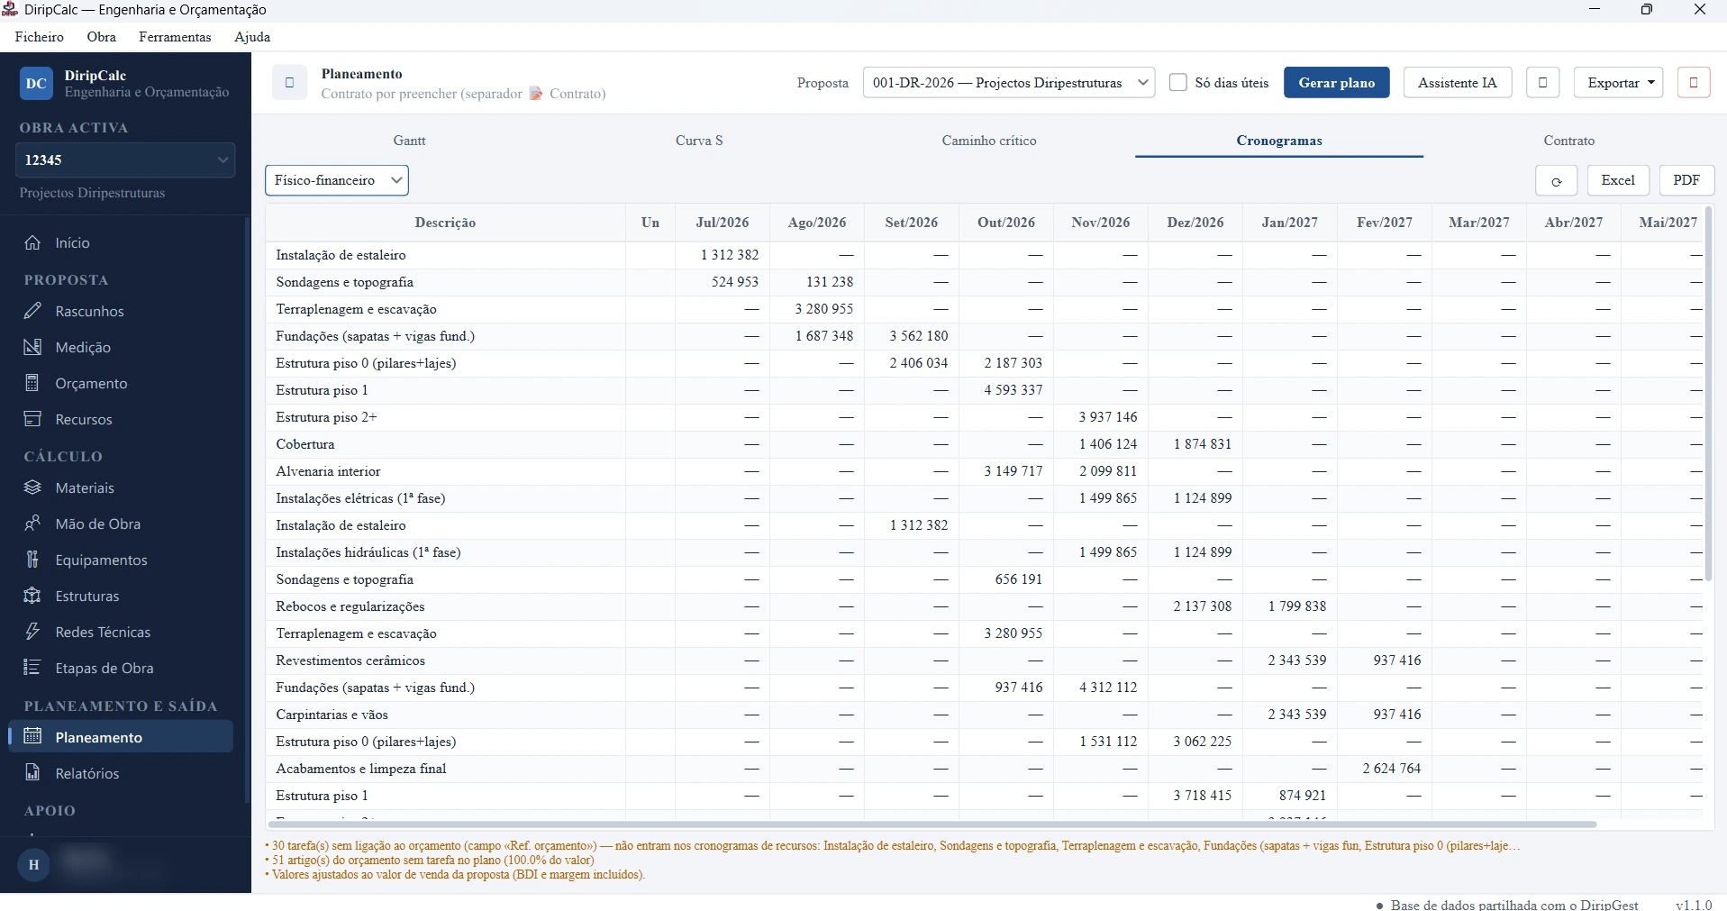Click the DC logo badge in the sidebar

tap(36, 83)
